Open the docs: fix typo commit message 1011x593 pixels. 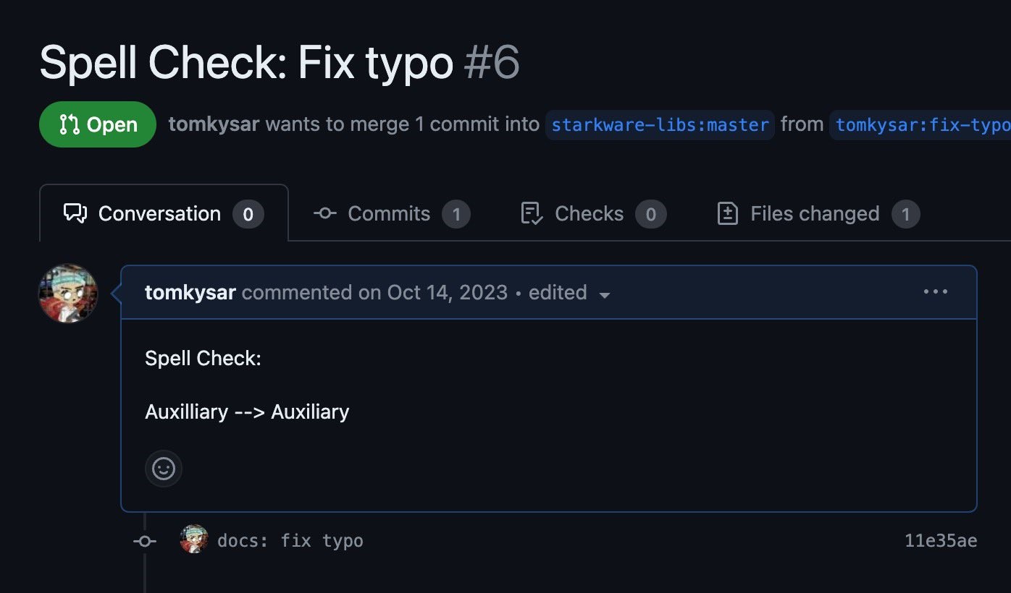(x=290, y=541)
